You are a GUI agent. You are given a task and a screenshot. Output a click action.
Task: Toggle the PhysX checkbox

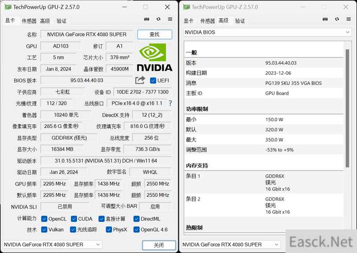109,229
